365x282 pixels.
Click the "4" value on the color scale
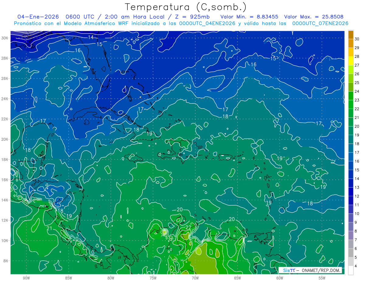[356, 266]
